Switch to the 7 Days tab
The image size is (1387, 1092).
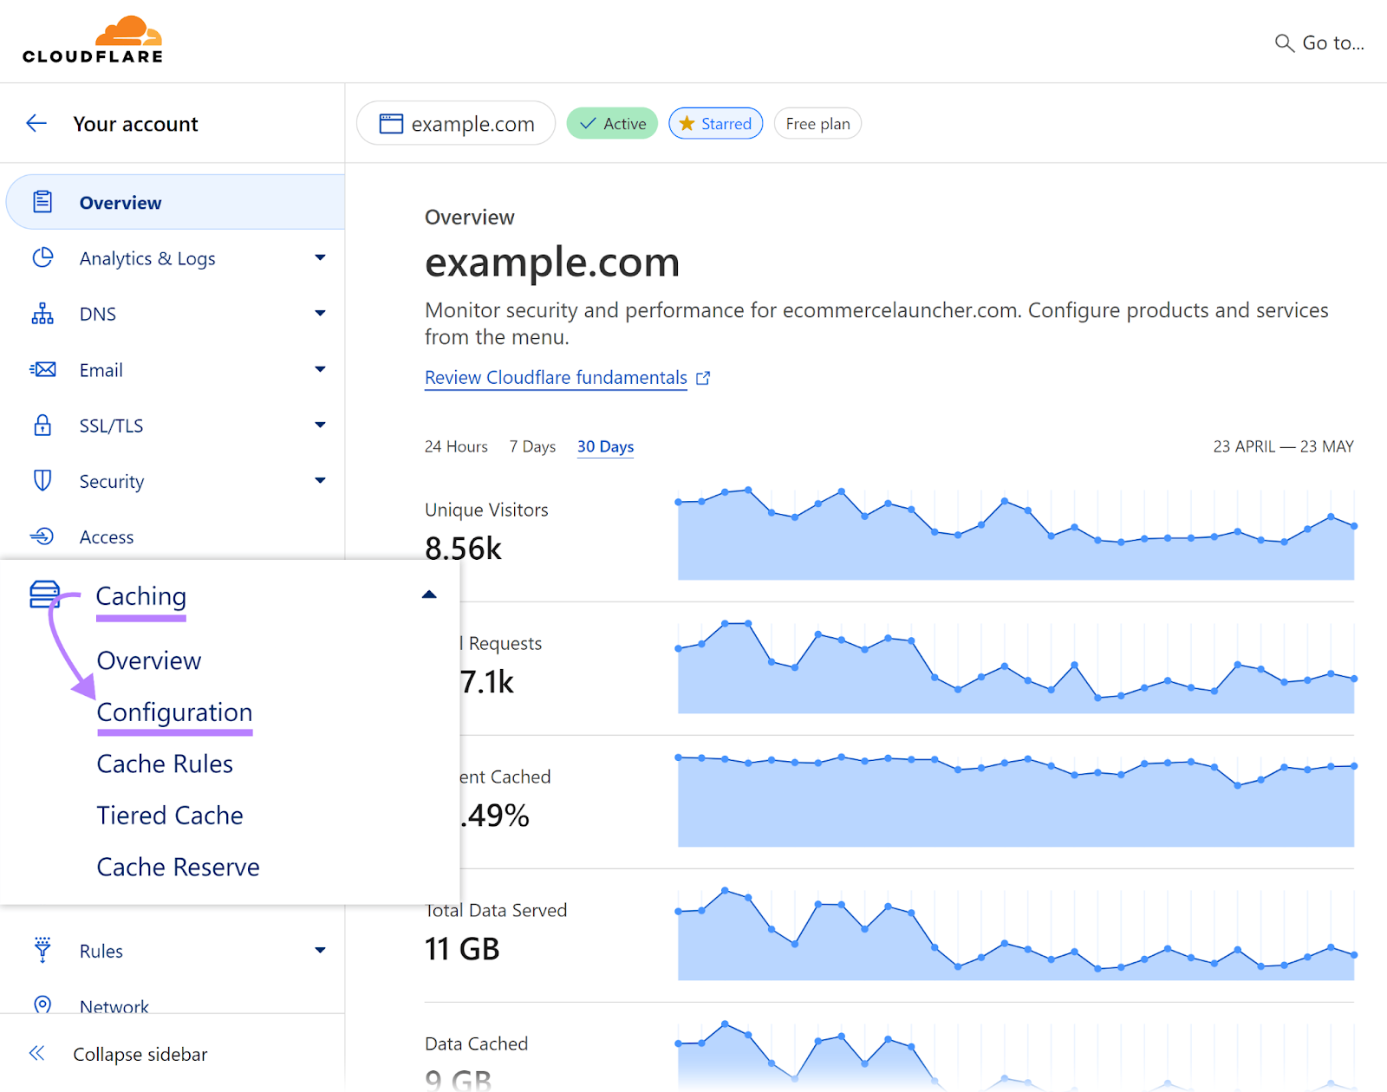531,446
